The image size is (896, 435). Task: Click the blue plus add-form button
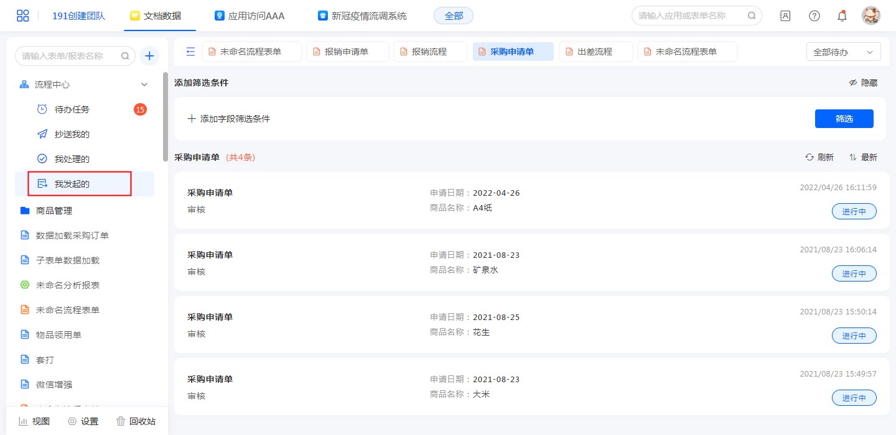click(149, 56)
